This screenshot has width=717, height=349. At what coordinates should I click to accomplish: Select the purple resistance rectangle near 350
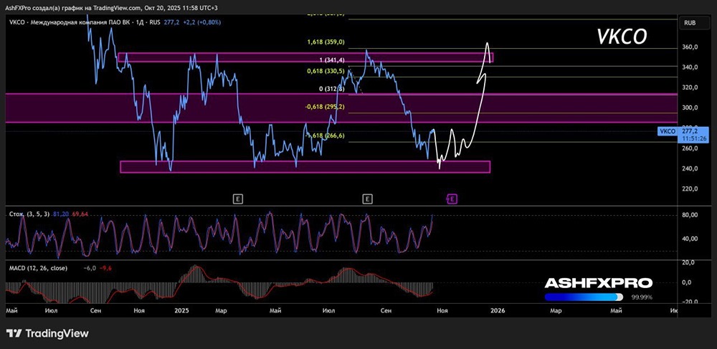pos(305,57)
